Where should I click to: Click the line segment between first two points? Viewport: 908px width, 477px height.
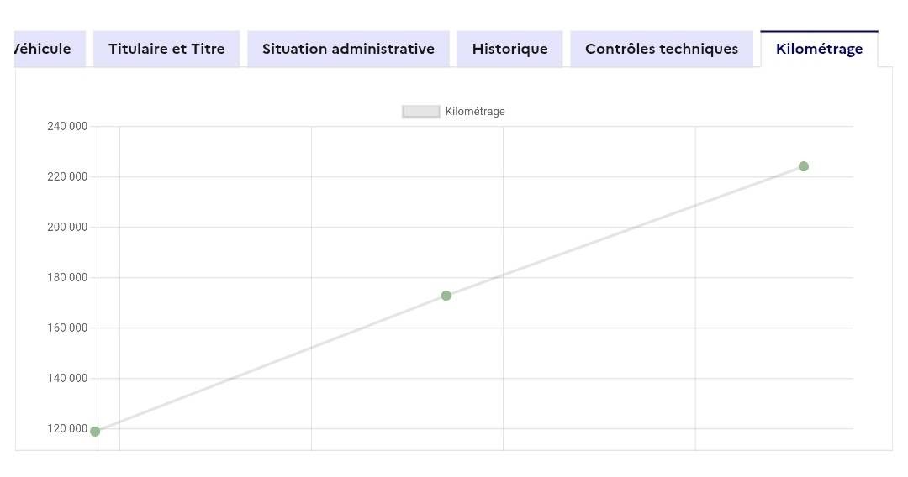(271, 364)
